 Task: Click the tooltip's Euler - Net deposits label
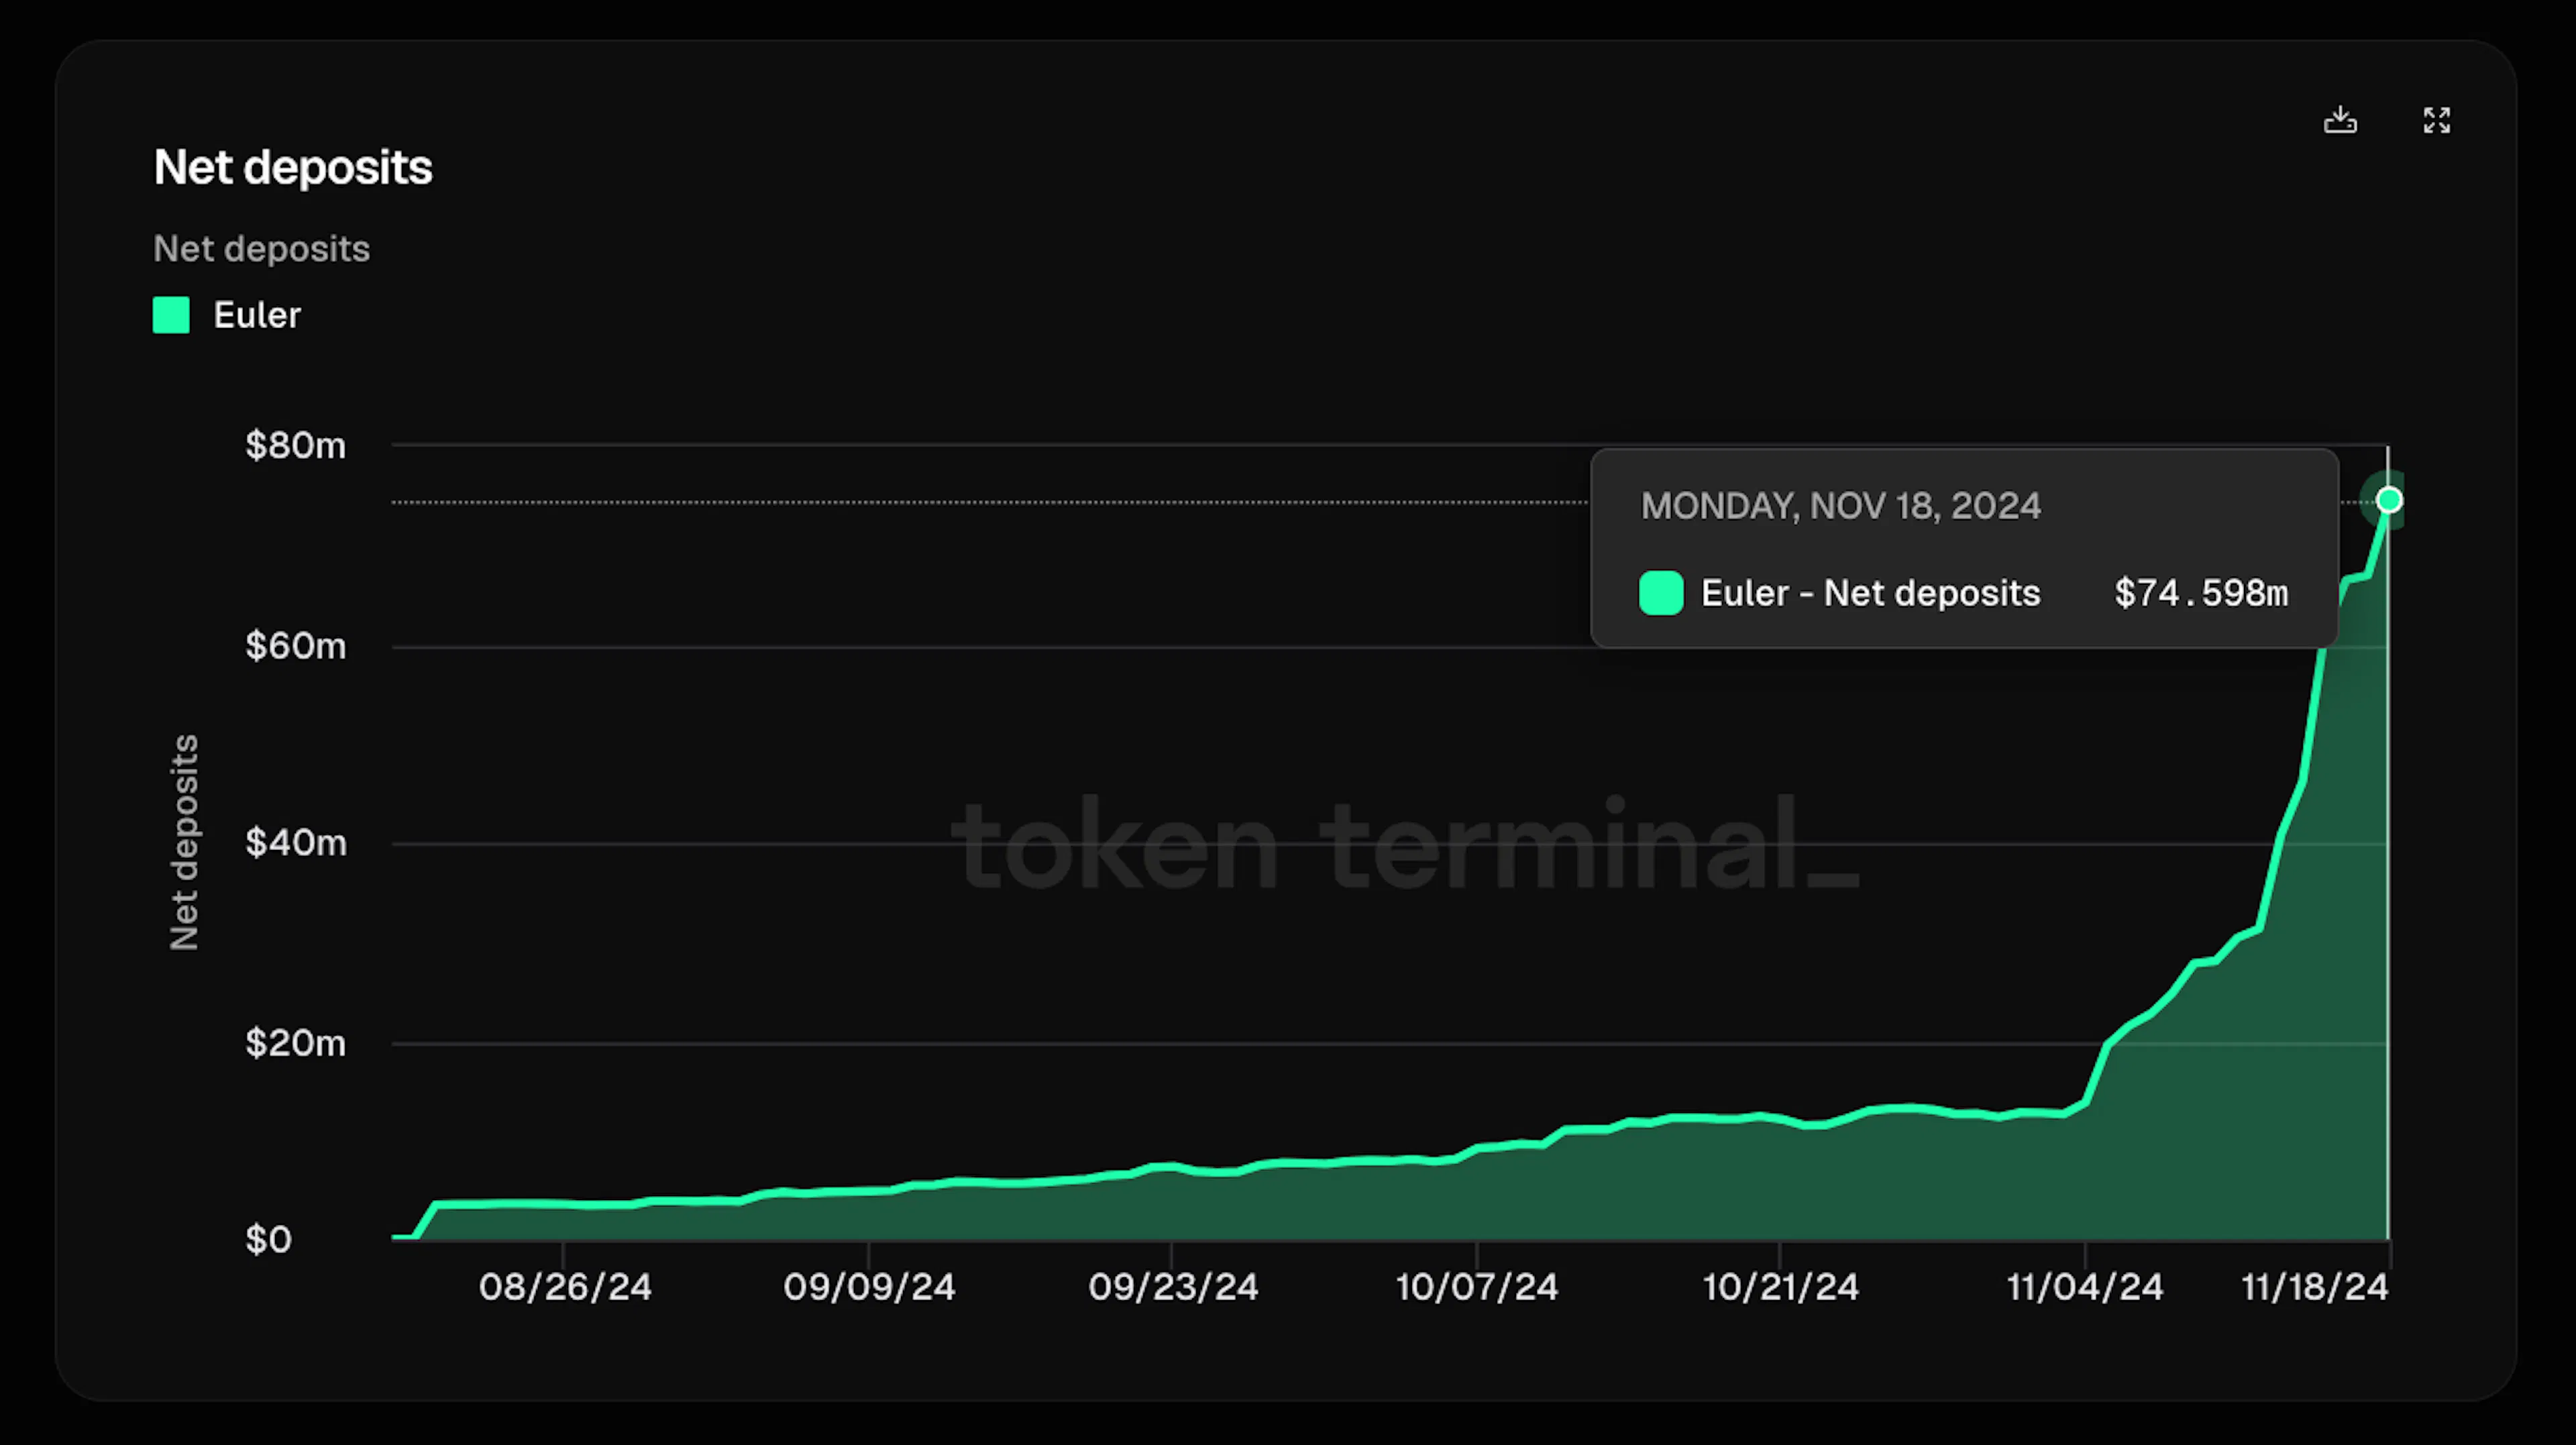click(1870, 593)
